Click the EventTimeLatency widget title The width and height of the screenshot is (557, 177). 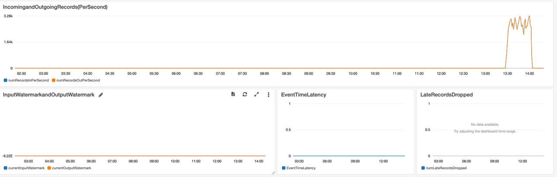(x=304, y=95)
